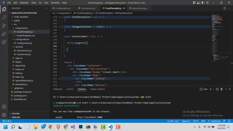Kill the terminal with trash icon

coord(221,89)
